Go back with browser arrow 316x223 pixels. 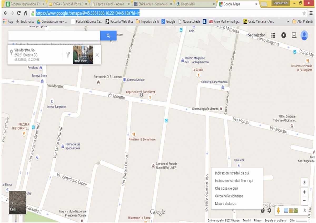click(5, 13)
